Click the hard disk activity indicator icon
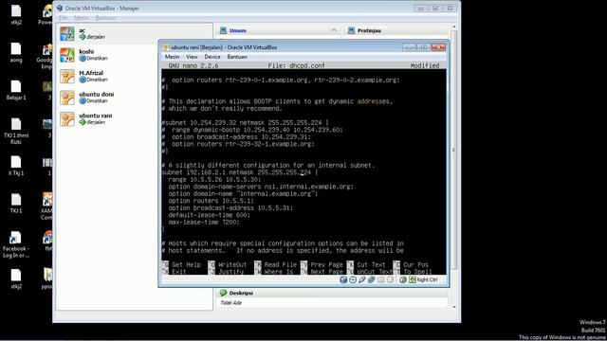Viewport: 607px width, 341px height. [343, 279]
